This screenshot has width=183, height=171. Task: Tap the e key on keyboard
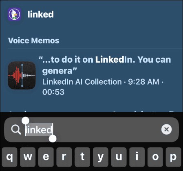(x=46, y=157)
